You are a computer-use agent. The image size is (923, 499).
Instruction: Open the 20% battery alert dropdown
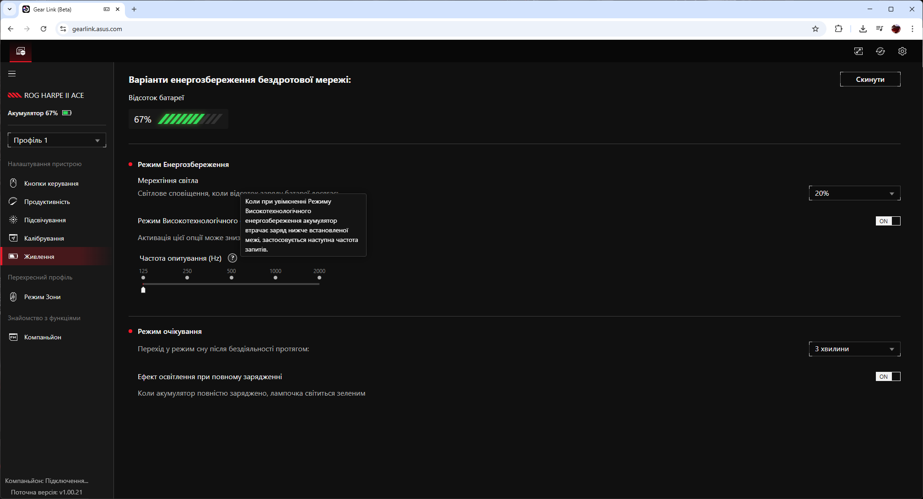click(x=854, y=193)
